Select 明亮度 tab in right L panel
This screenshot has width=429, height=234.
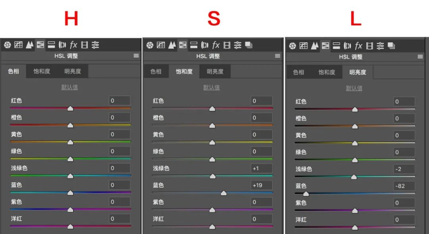(358, 72)
